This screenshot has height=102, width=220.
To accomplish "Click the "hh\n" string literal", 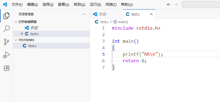I will coord(150,54).
